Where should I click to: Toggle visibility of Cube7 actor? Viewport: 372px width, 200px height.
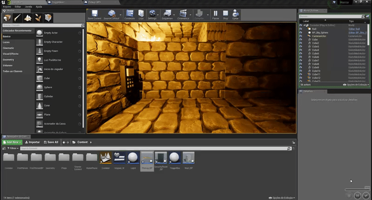300,60
